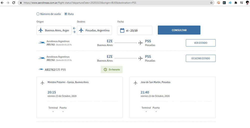The height and width of the screenshot is (128, 250).
Task: Click the user profile avatar in browser toolbar
Action: [247, 3]
